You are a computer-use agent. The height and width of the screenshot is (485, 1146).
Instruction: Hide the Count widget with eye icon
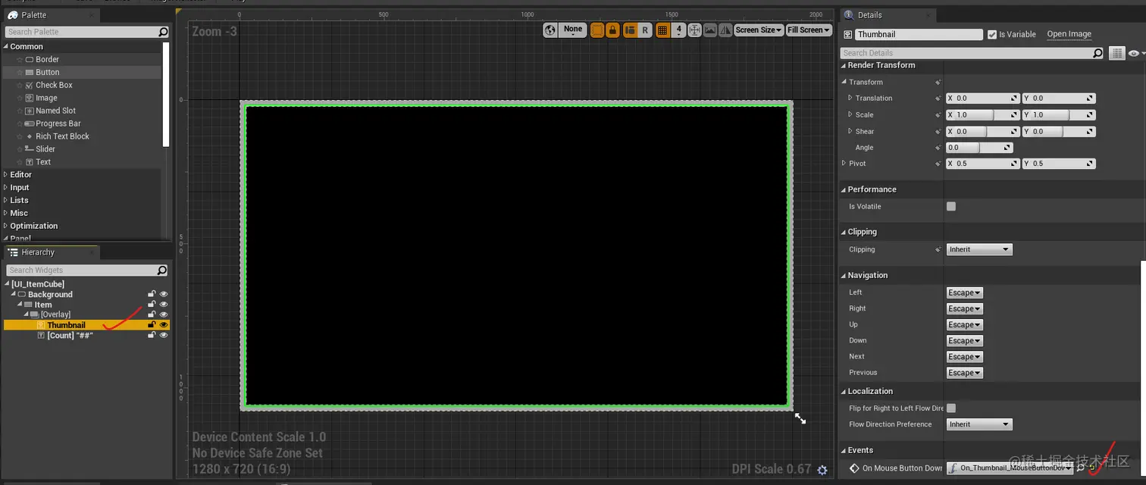[164, 335]
